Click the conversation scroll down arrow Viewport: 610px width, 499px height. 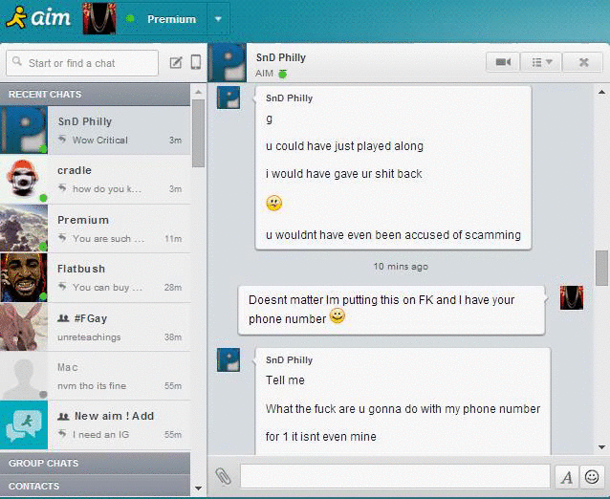[x=601, y=447]
